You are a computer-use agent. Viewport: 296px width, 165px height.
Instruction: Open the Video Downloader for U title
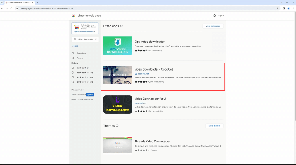(x=150, y=99)
